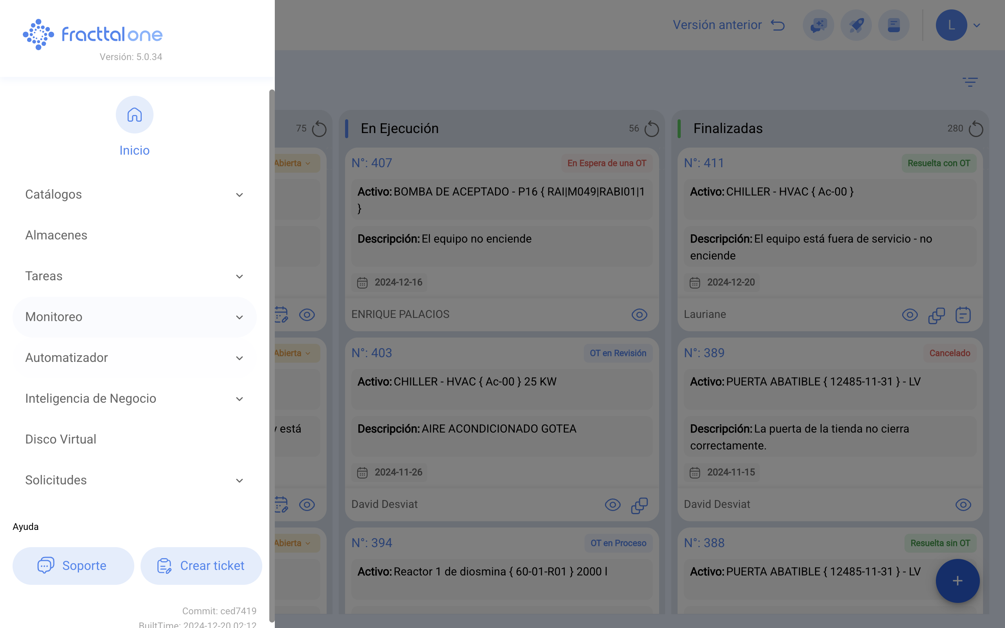This screenshot has width=1005, height=628.
Task: Open Almacenes from the sidebar
Action: [x=57, y=235]
